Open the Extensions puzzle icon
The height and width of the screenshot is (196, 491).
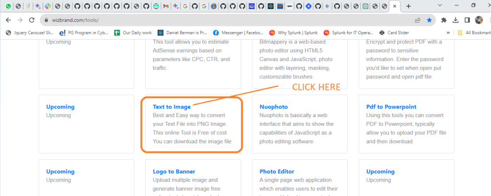click(x=444, y=20)
